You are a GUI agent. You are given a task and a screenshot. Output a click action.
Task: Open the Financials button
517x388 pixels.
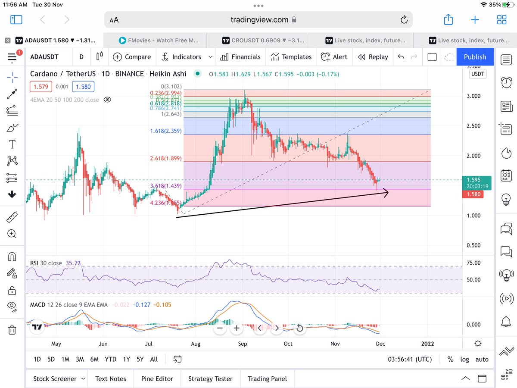[x=240, y=56]
